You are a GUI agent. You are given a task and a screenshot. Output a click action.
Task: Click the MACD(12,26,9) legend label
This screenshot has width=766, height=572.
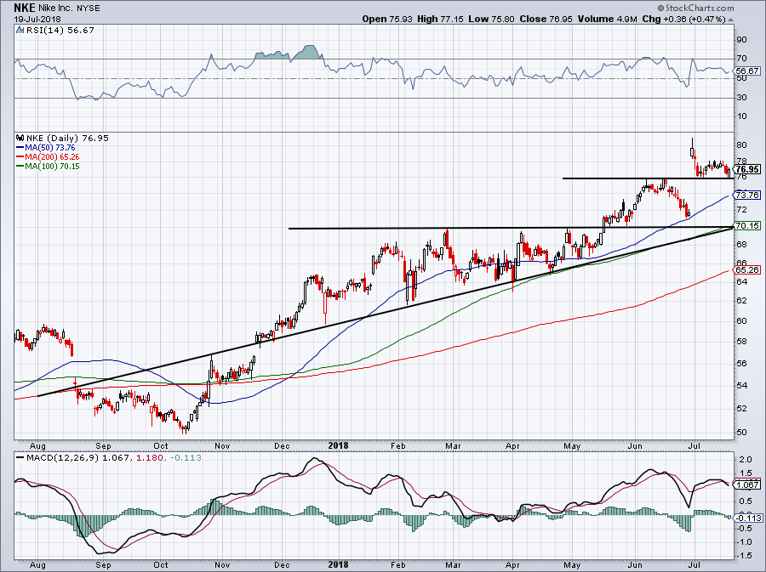(x=63, y=458)
